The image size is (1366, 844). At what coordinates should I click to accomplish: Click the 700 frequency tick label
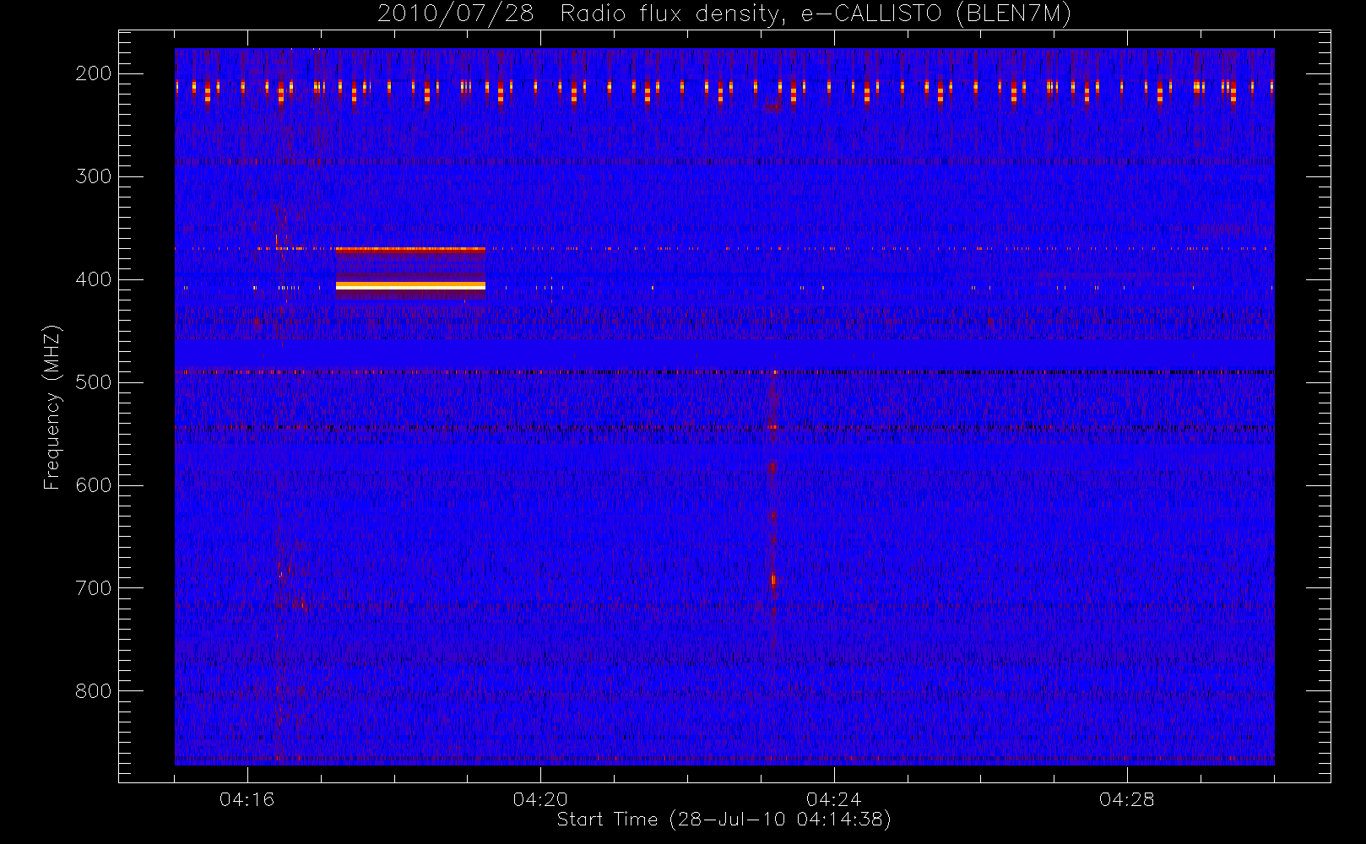pos(94,588)
